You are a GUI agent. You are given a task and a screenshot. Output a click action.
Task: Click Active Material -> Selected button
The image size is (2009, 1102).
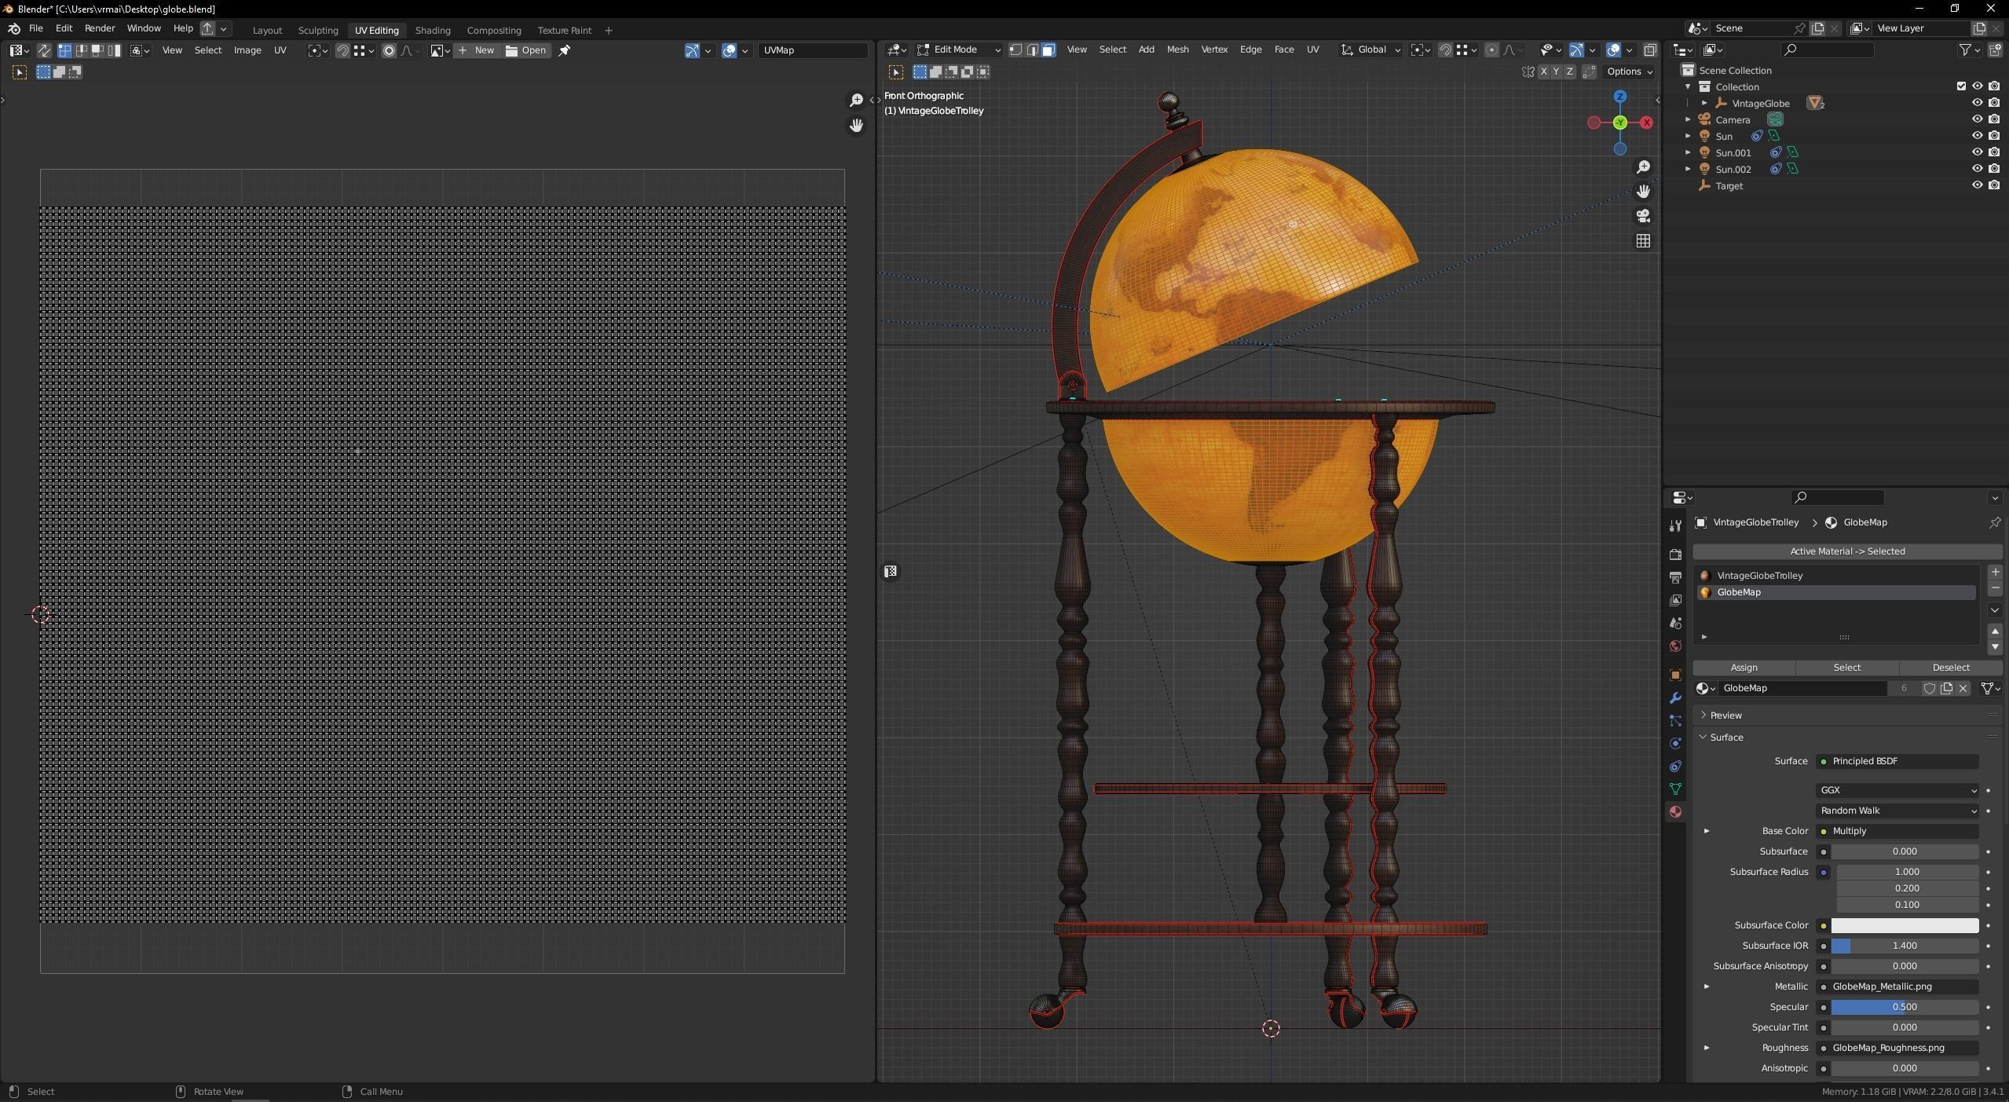tap(1847, 551)
